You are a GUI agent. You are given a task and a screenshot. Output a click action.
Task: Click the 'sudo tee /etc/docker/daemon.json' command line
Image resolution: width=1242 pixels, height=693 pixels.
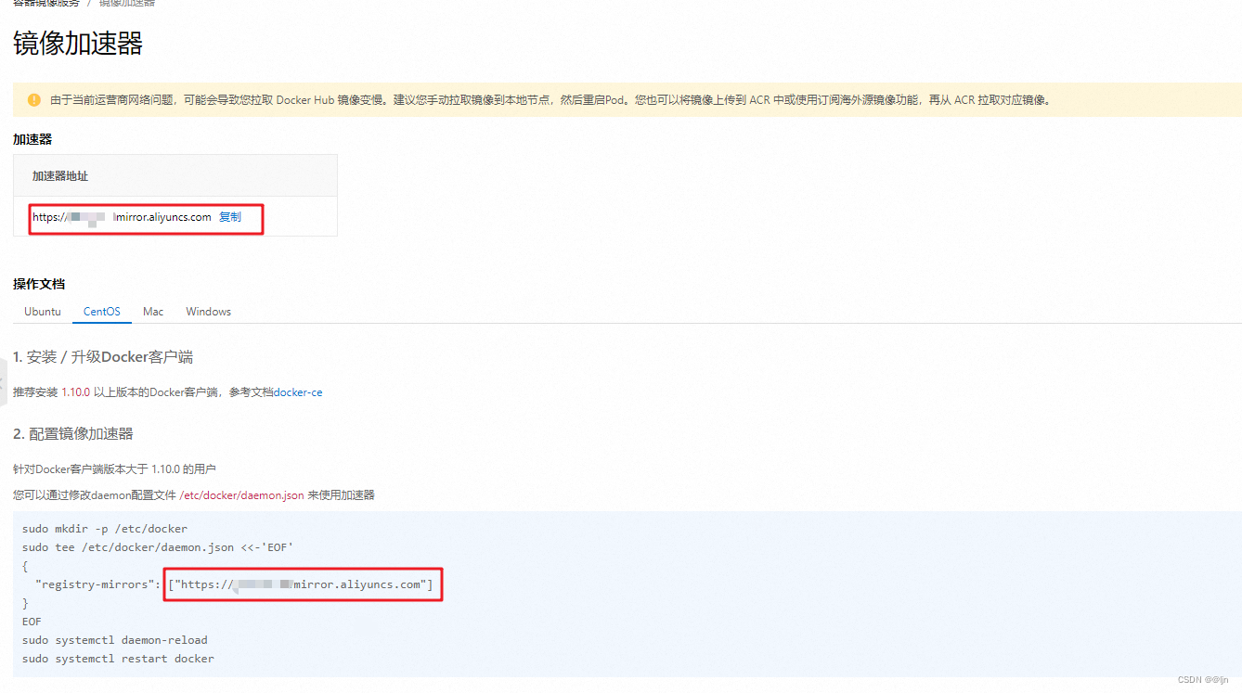pyautogui.click(x=158, y=547)
